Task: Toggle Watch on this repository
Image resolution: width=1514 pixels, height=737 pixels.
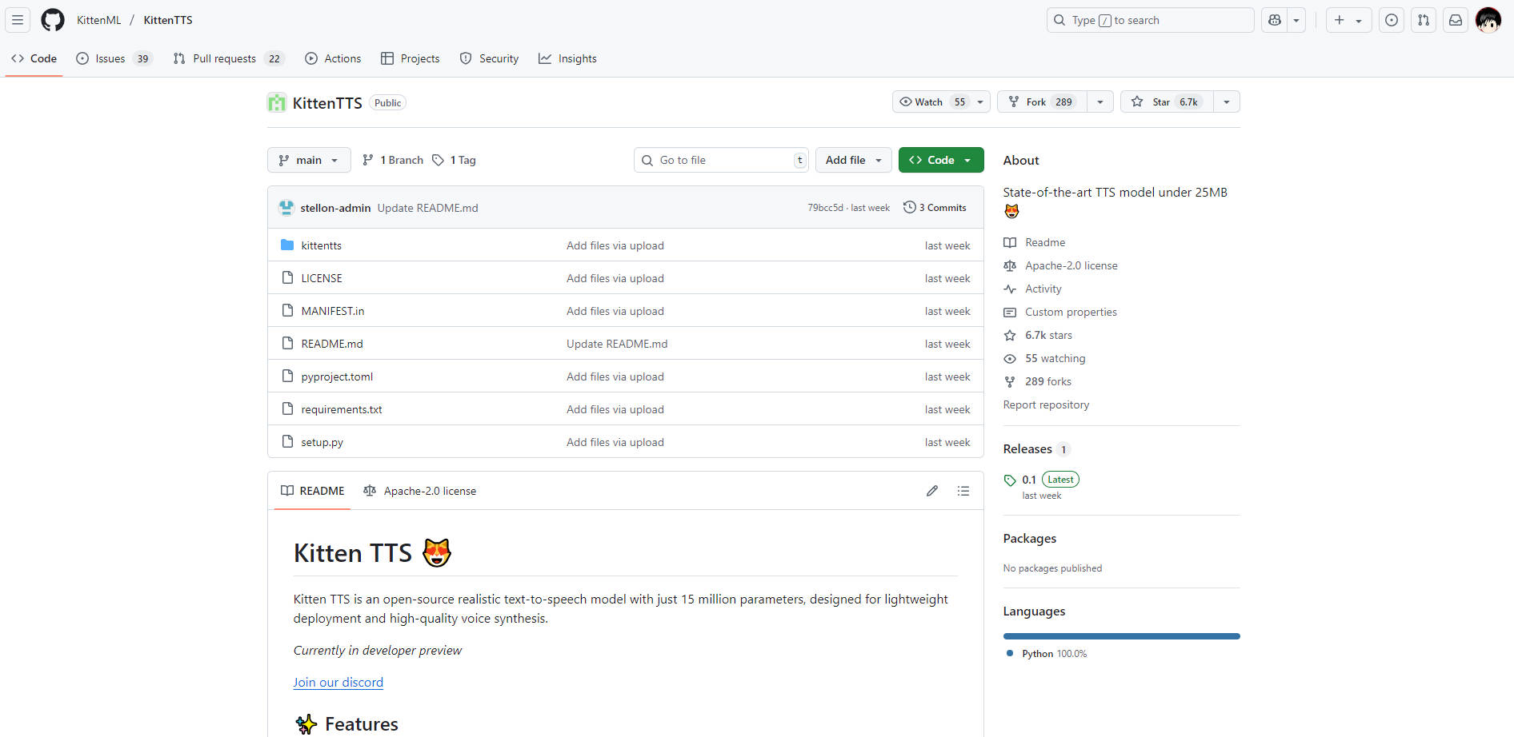Action: (x=931, y=102)
